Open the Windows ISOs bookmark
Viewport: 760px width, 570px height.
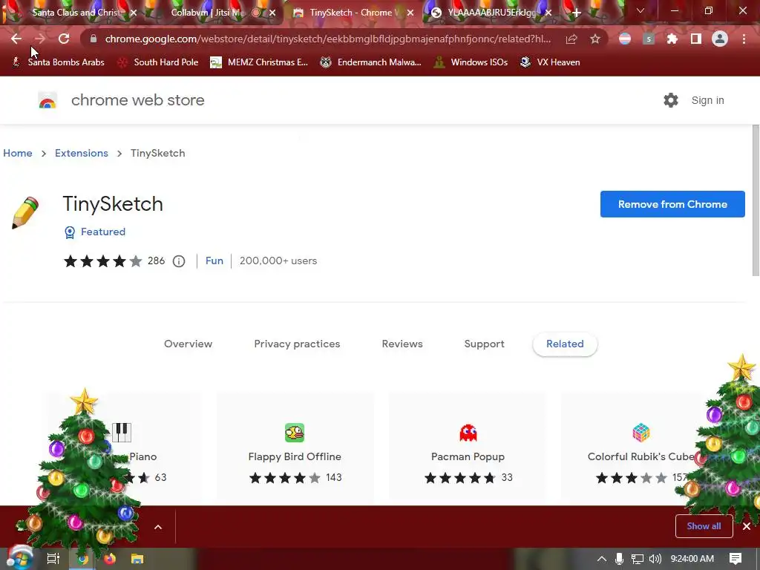click(471, 62)
